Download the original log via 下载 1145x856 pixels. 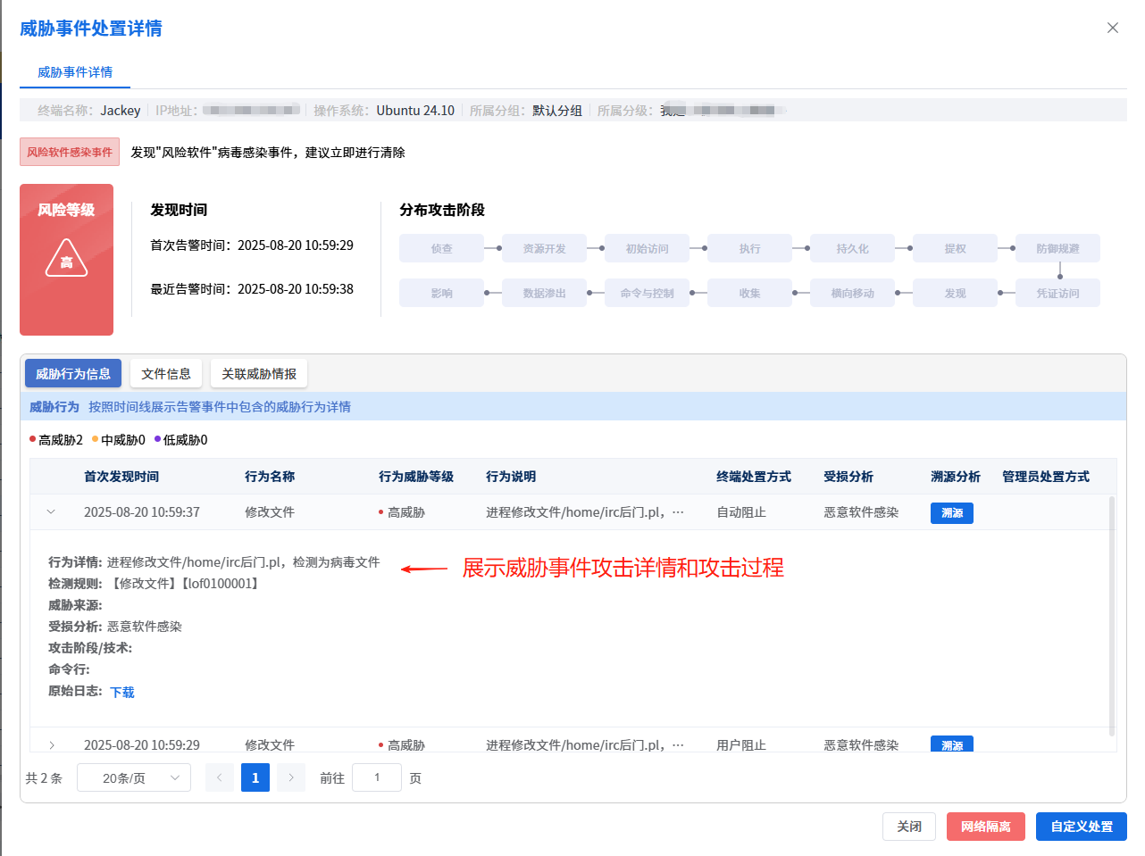tap(122, 693)
